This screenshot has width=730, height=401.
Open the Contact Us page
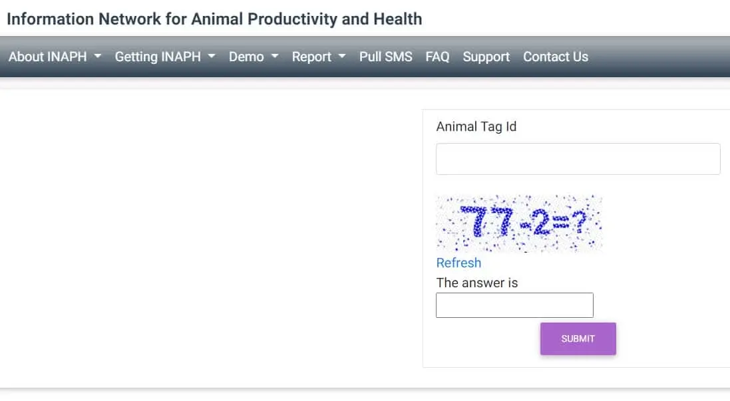coord(556,57)
